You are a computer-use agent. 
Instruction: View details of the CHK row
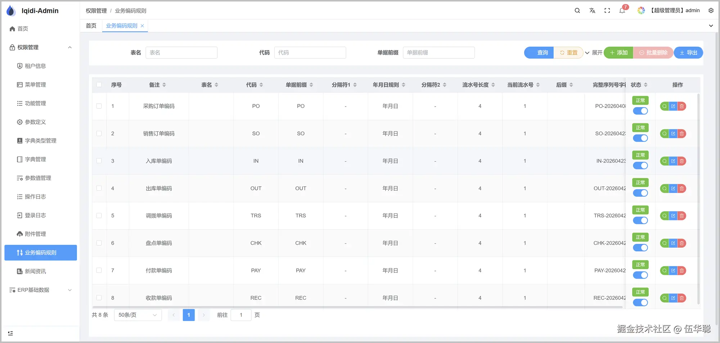pyautogui.click(x=664, y=243)
